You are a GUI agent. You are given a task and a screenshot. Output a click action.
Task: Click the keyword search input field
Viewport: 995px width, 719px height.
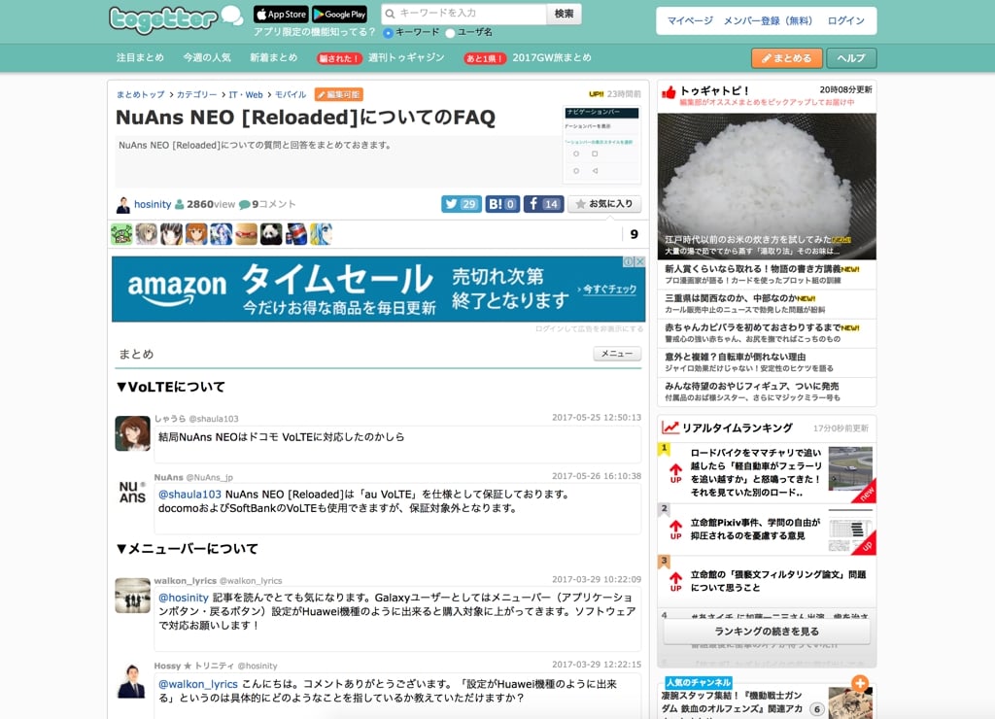[464, 14]
